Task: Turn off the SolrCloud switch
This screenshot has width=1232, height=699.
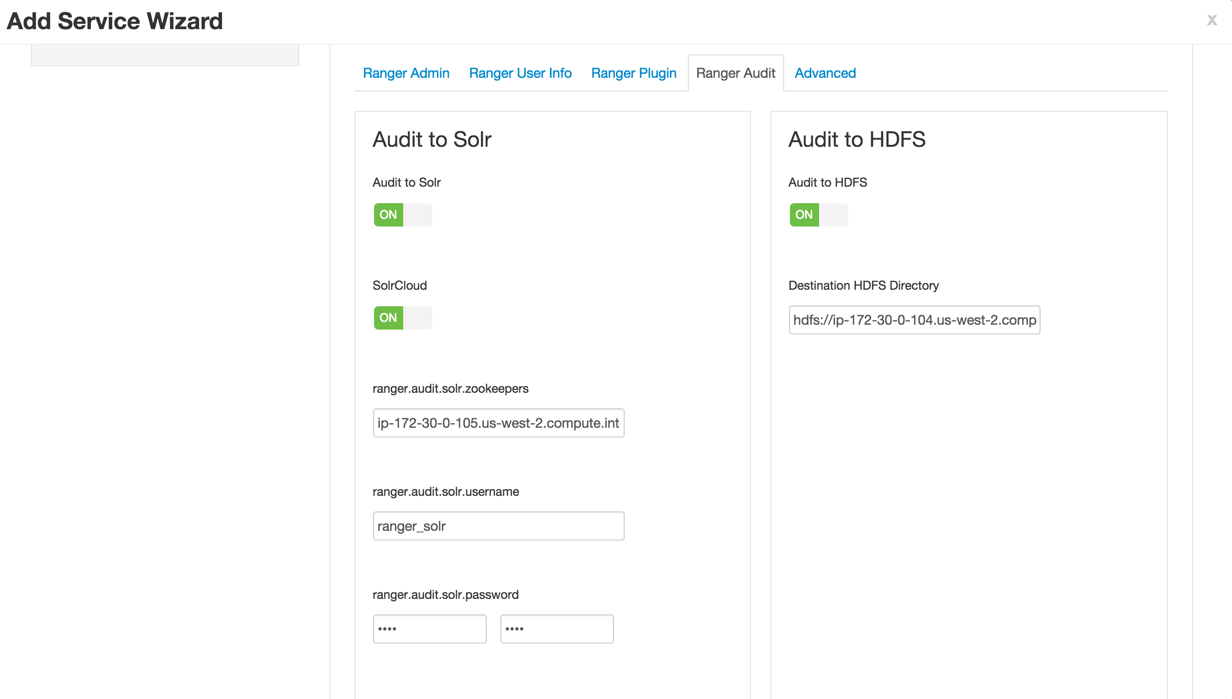Action: coord(403,318)
